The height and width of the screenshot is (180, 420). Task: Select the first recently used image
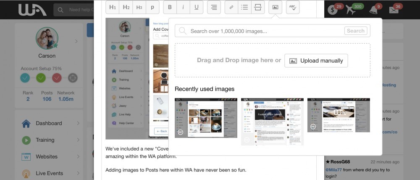tap(206, 118)
